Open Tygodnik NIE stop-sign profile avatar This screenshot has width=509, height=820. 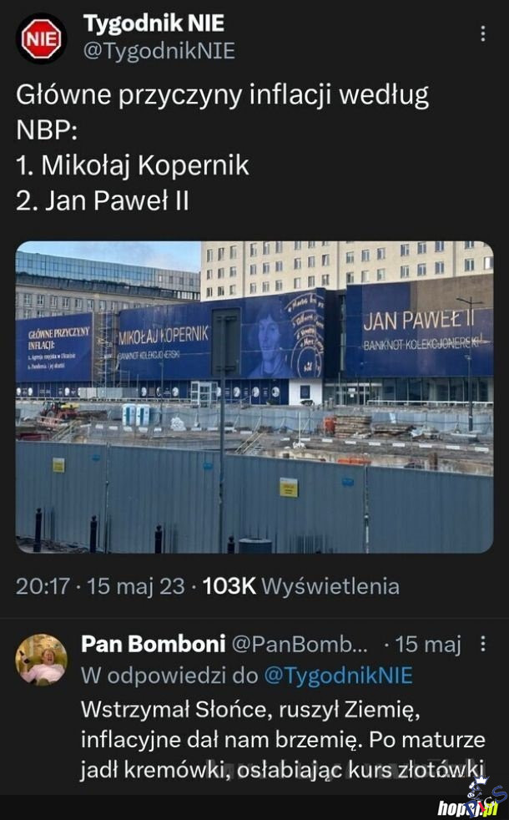[41, 38]
